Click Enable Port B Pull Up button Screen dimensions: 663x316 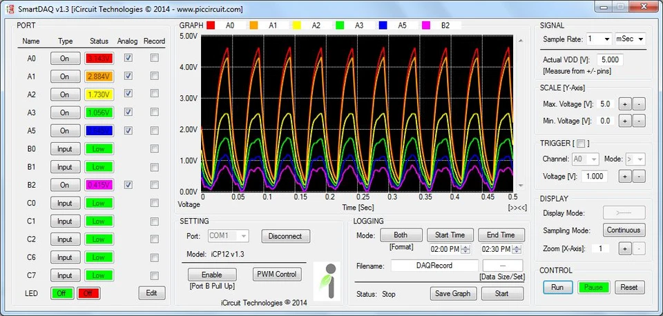coord(212,275)
